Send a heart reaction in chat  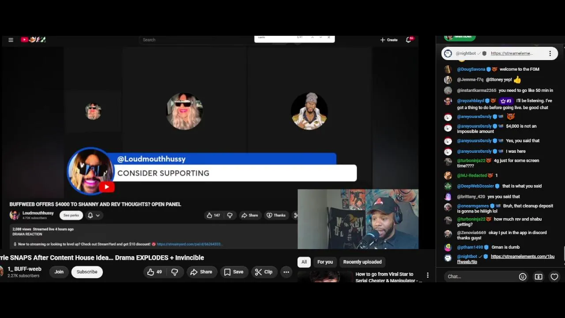[554, 276]
